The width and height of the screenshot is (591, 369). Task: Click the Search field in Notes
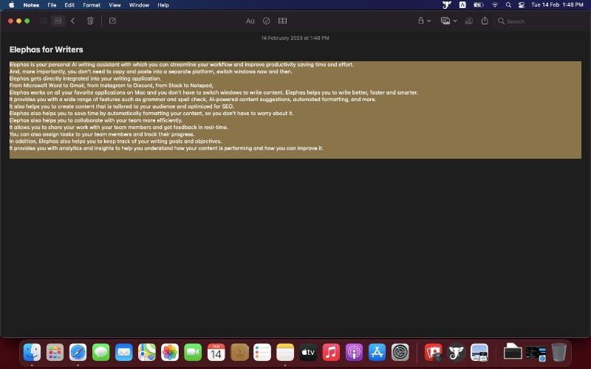pyautogui.click(x=540, y=21)
